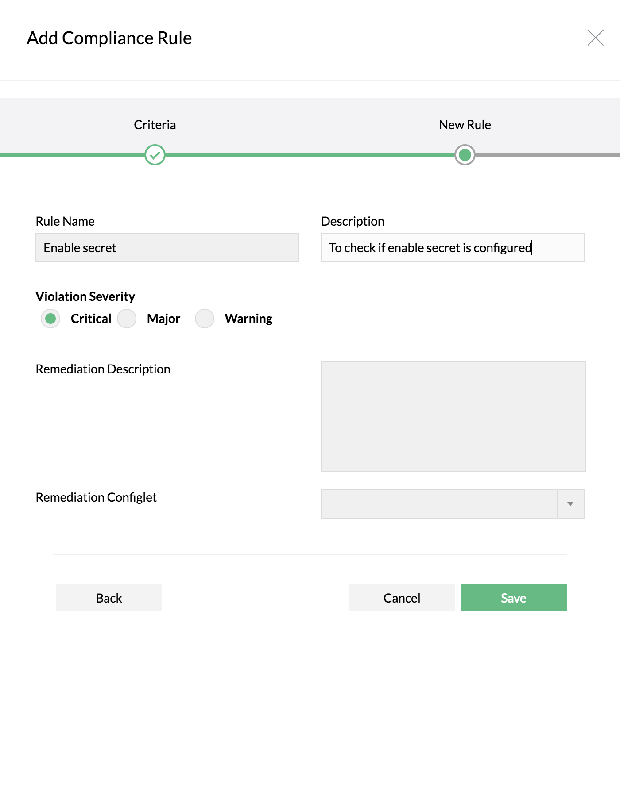Image resolution: width=620 pixels, height=799 pixels.
Task: Click the Cancel button
Action: pos(402,598)
